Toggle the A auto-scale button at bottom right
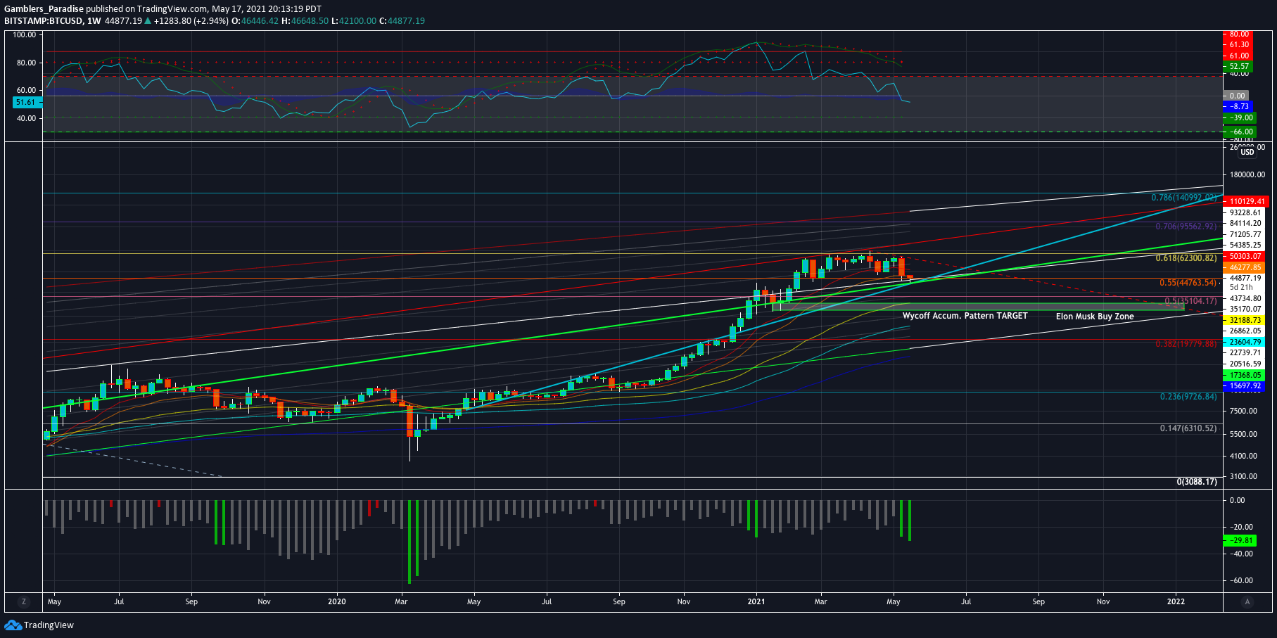The width and height of the screenshot is (1277, 638). coord(1247,601)
